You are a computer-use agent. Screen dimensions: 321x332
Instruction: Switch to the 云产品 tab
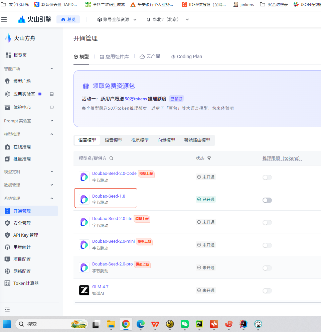point(150,57)
